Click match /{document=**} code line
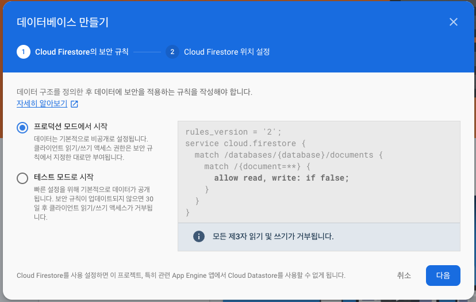This screenshot has width=476, height=302. click(258, 166)
